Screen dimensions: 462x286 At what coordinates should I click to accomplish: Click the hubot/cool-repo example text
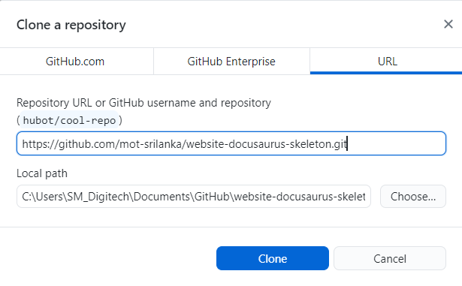click(x=69, y=120)
